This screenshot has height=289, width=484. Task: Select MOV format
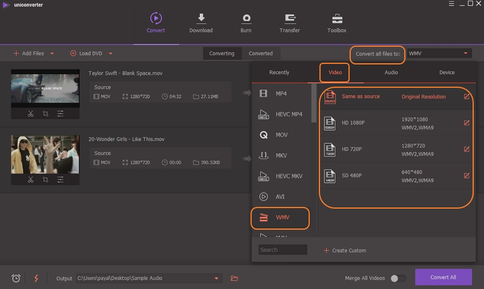point(281,135)
